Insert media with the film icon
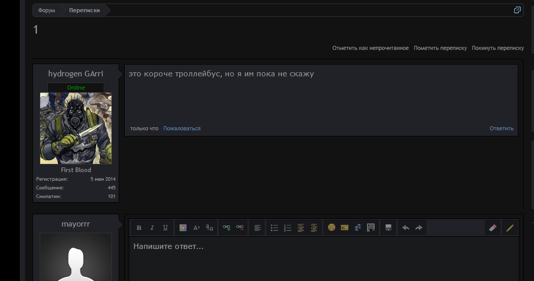This screenshot has height=281, width=534. point(358,227)
